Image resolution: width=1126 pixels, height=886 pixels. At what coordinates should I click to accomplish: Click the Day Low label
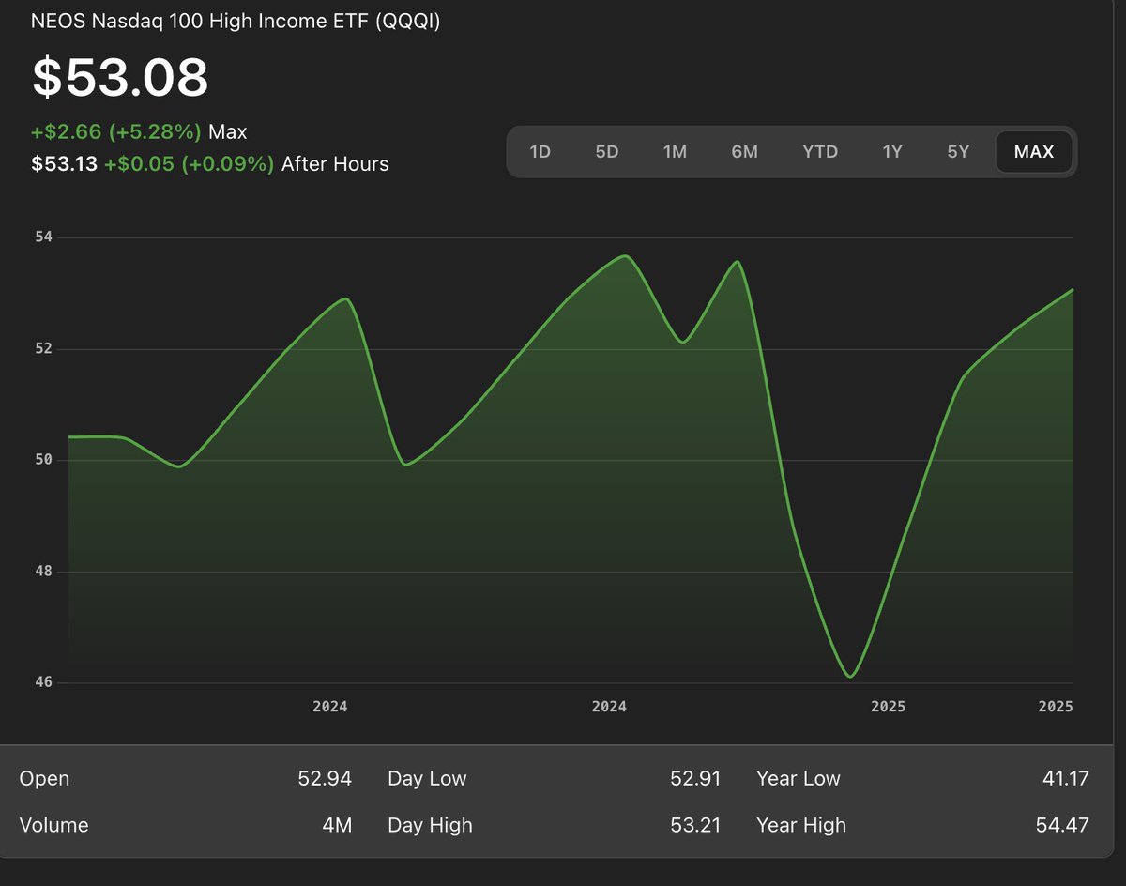tap(427, 778)
